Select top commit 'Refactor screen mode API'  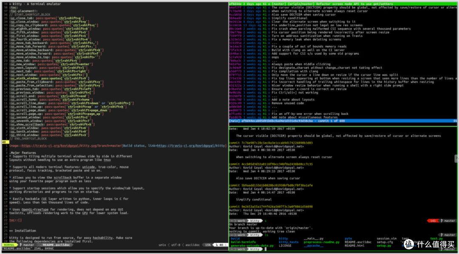click(343, 4)
